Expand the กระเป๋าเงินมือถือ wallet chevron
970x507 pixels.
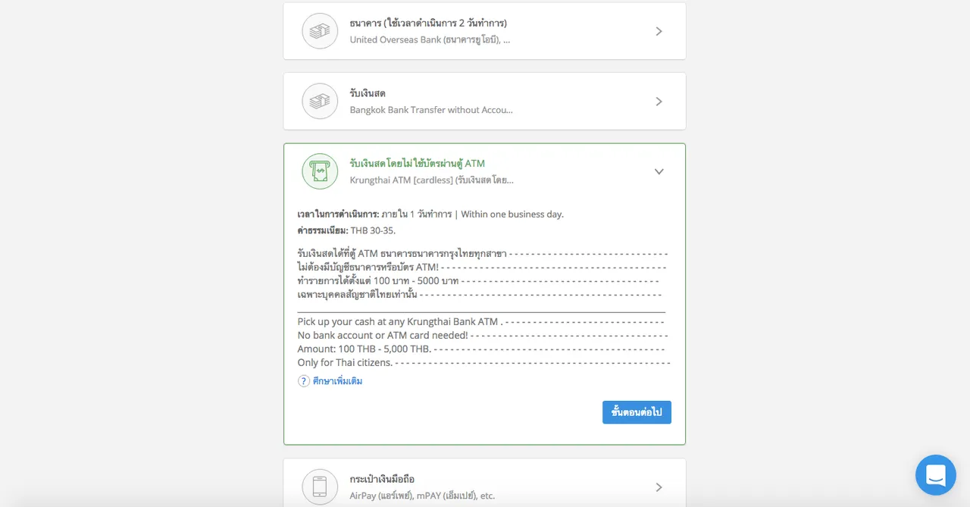659,487
